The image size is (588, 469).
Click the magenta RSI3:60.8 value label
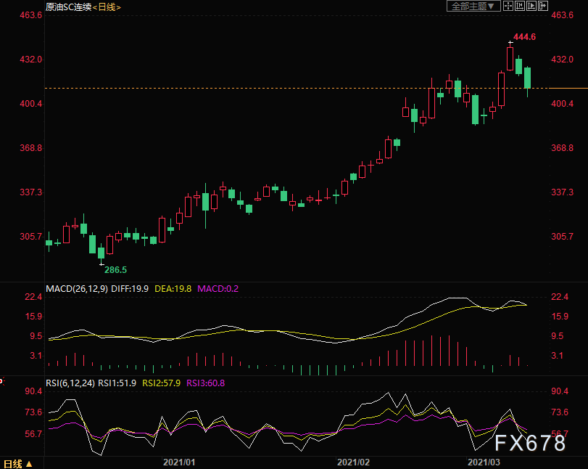(x=205, y=382)
